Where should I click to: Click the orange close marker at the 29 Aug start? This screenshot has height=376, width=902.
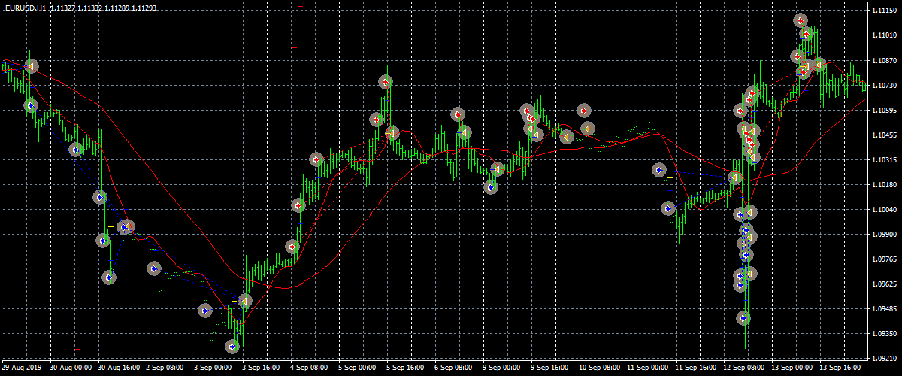pos(31,67)
